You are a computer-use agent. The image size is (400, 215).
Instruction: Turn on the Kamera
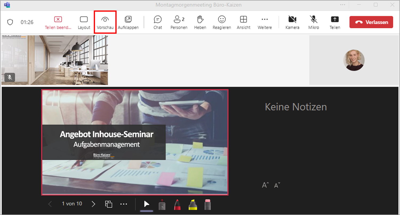point(292,22)
